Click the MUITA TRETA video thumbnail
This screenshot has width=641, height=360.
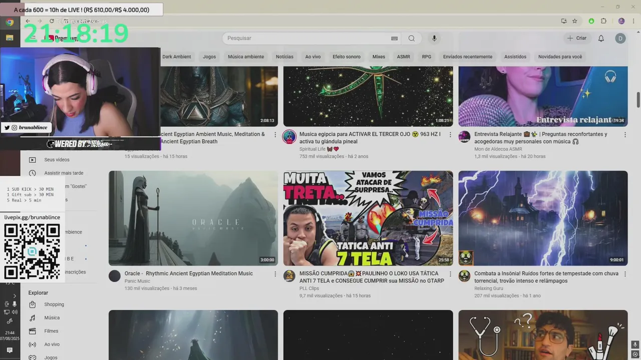368,218
